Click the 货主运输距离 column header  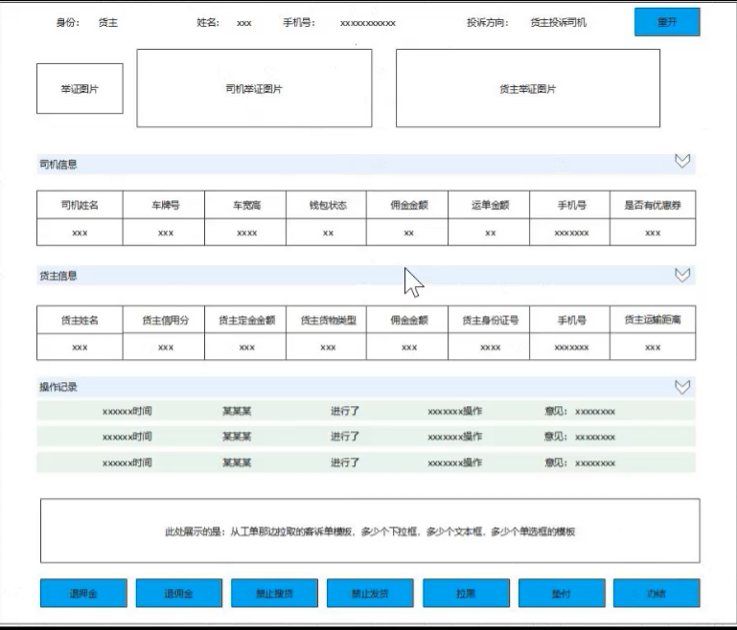(x=653, y=320)
